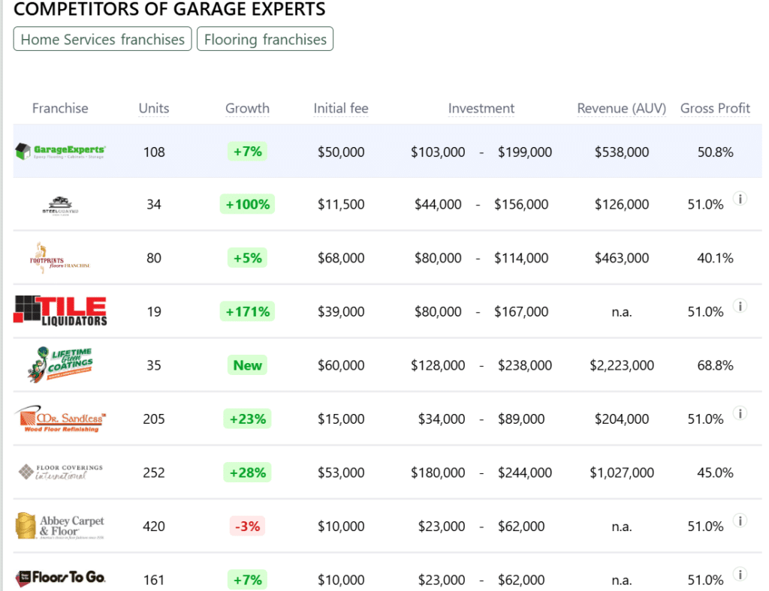
Task: Open the Lifetime Green Coatings logo
Action: pos(60,364)
